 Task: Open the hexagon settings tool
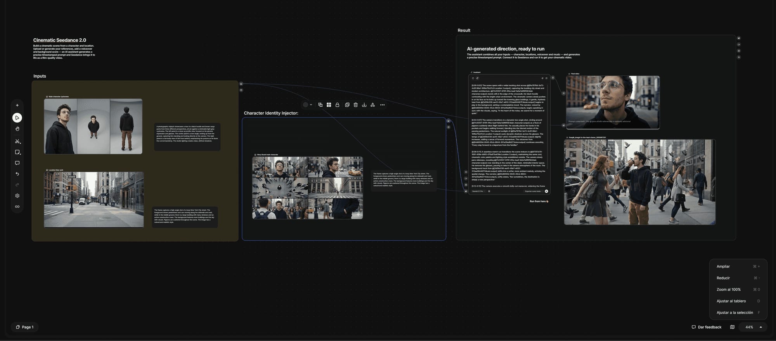[17, 196]
